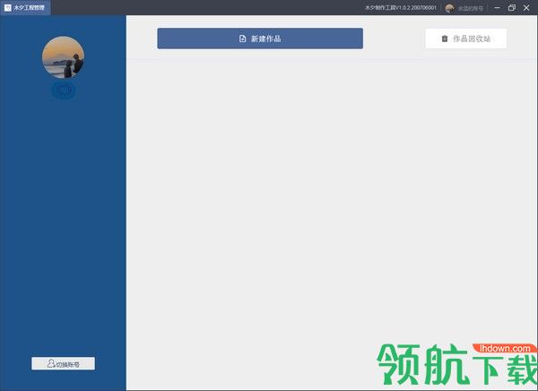Restore down the application window
Image resolution: width=538 pixels, height=391 pixels.
coord(512,7)
